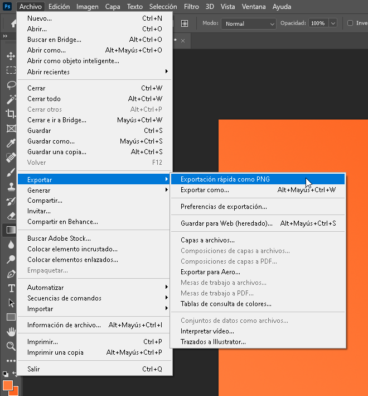The image size is (368, 396).
Task: Select the Path Selection tool
Action: (x=11, y=303)
